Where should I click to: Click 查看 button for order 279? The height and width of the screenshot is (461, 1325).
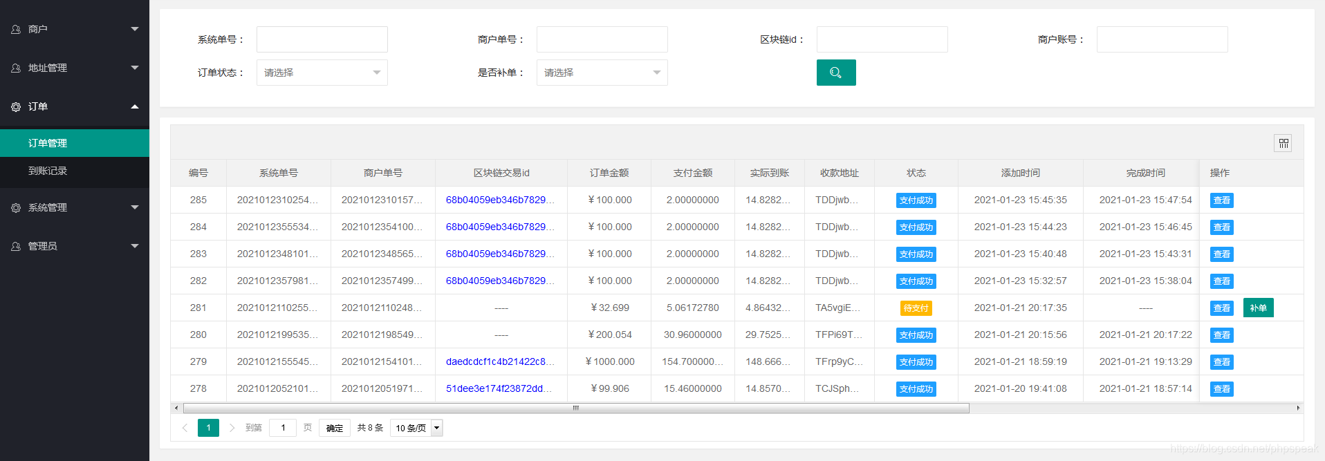tap(1222, 362)
